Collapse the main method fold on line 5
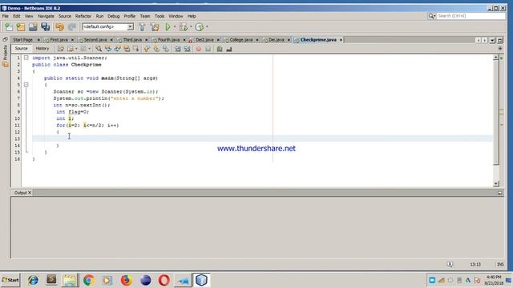The image size is (513, 288). [26, 85]
